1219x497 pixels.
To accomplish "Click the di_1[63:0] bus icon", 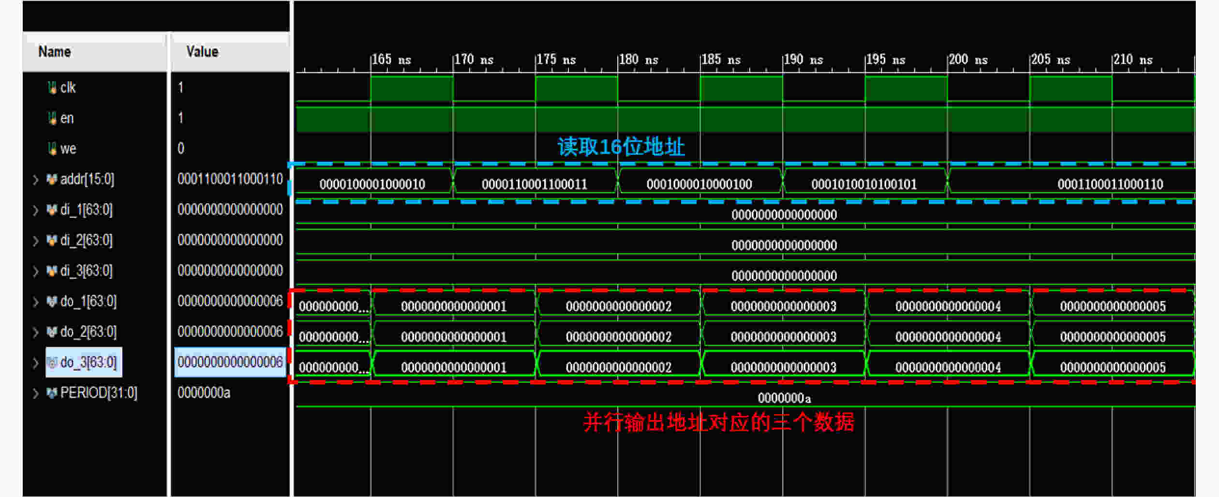I will 51,210.
